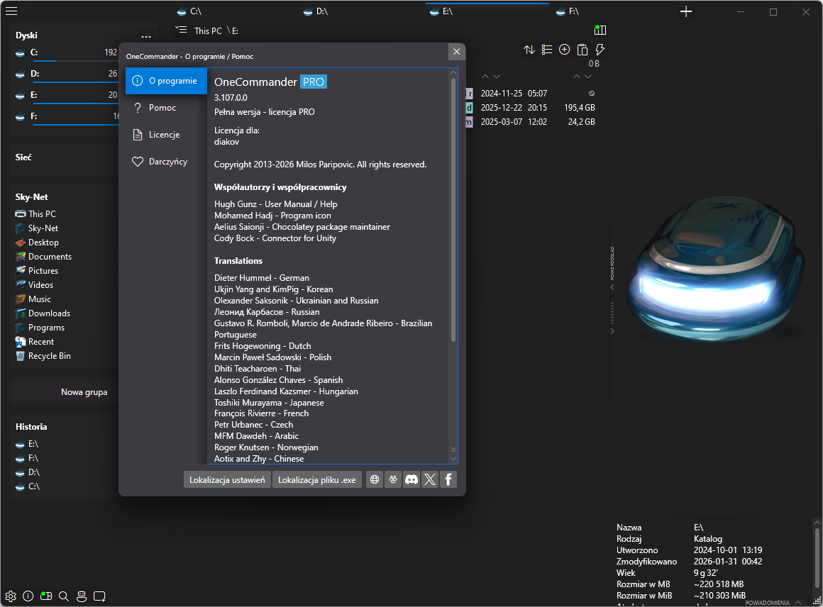Open the X (Twitter) link icon
The width and height of the screenshot is (823, 607).
430,479
